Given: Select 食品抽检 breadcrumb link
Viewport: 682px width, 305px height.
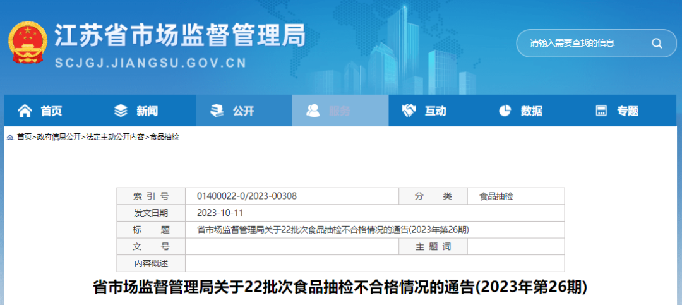Looking at the screenshot, I should click(x=165, y=137).
